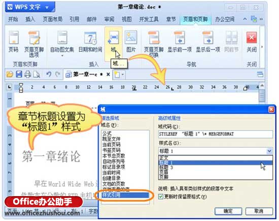Viewport: 279px width, 221px height.
Task: Click the document vertical scrollbar
Action: (x=262, y=96)
